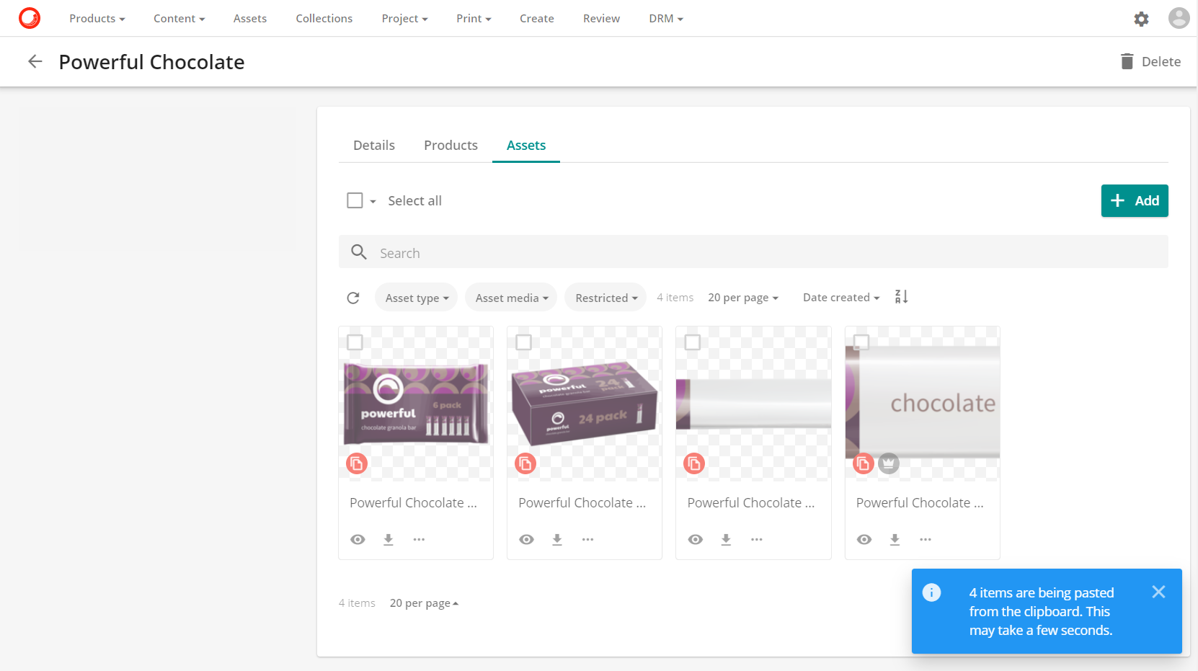Download the first Powerful Chocolate asset
The width and height of the screenshot is (1198, 671).
[x=389, y=539]
